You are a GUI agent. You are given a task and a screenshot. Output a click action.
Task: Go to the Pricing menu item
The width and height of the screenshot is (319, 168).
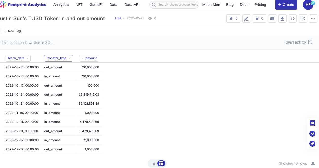260,5
